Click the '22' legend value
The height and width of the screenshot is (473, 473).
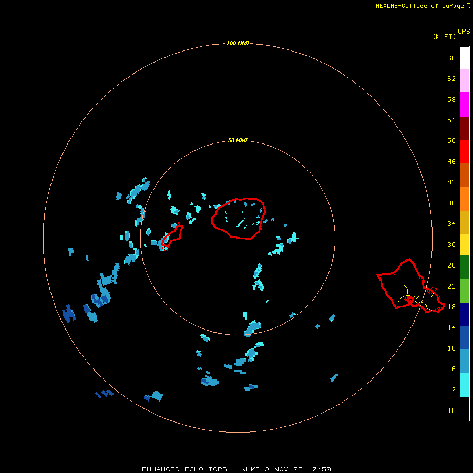[451, 286]
